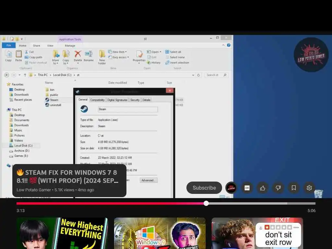Open the recent locations dropdown arrow

coord(19,75)
